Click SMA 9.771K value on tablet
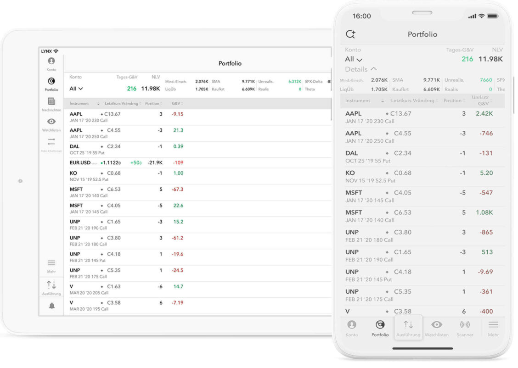The image size is (518, 368). tap(248, 82)
